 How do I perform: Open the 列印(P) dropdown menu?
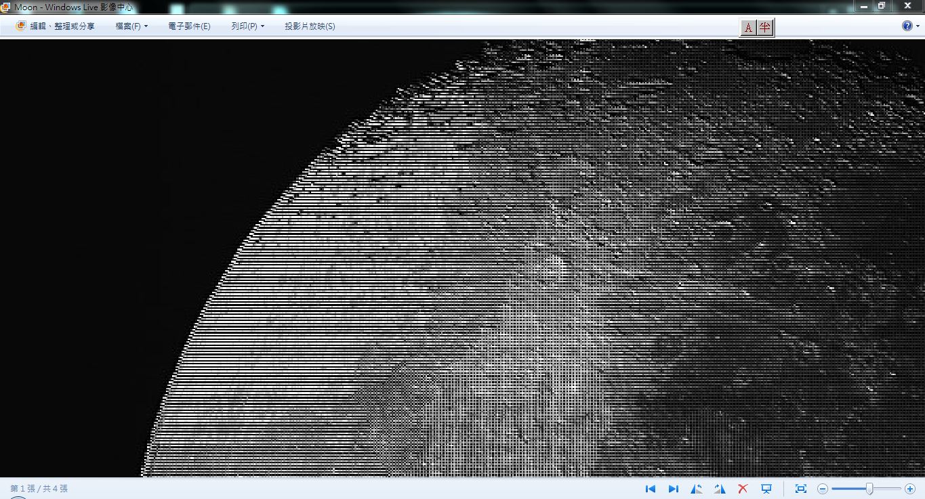[x=247, y=26]
